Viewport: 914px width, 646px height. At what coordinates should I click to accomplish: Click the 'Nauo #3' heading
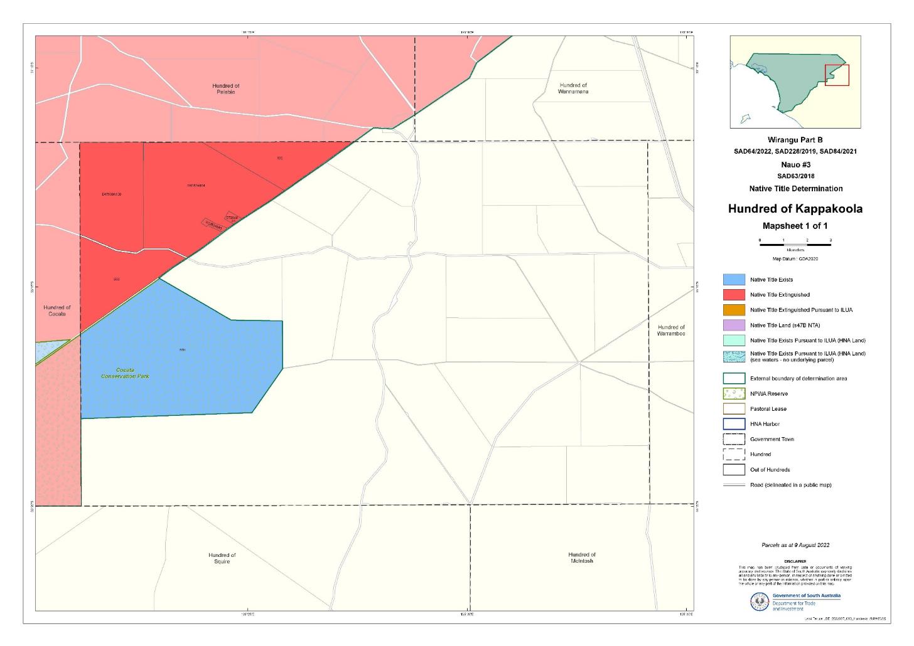pyautogui.click(x=795, y=165)
